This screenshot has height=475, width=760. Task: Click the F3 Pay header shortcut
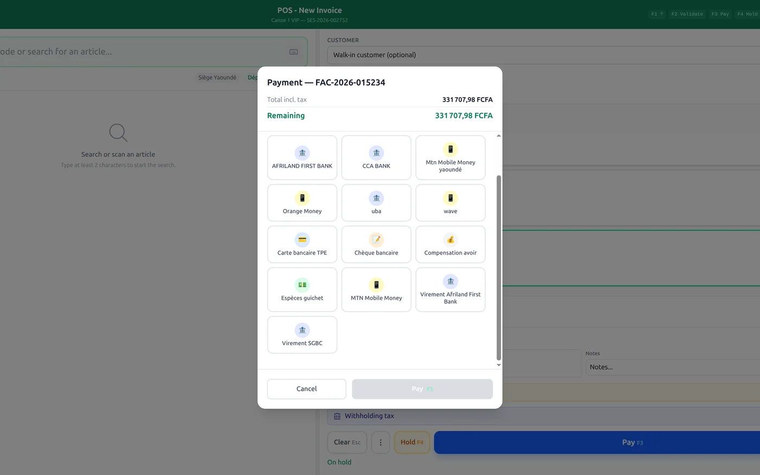[x=720, y=14]
